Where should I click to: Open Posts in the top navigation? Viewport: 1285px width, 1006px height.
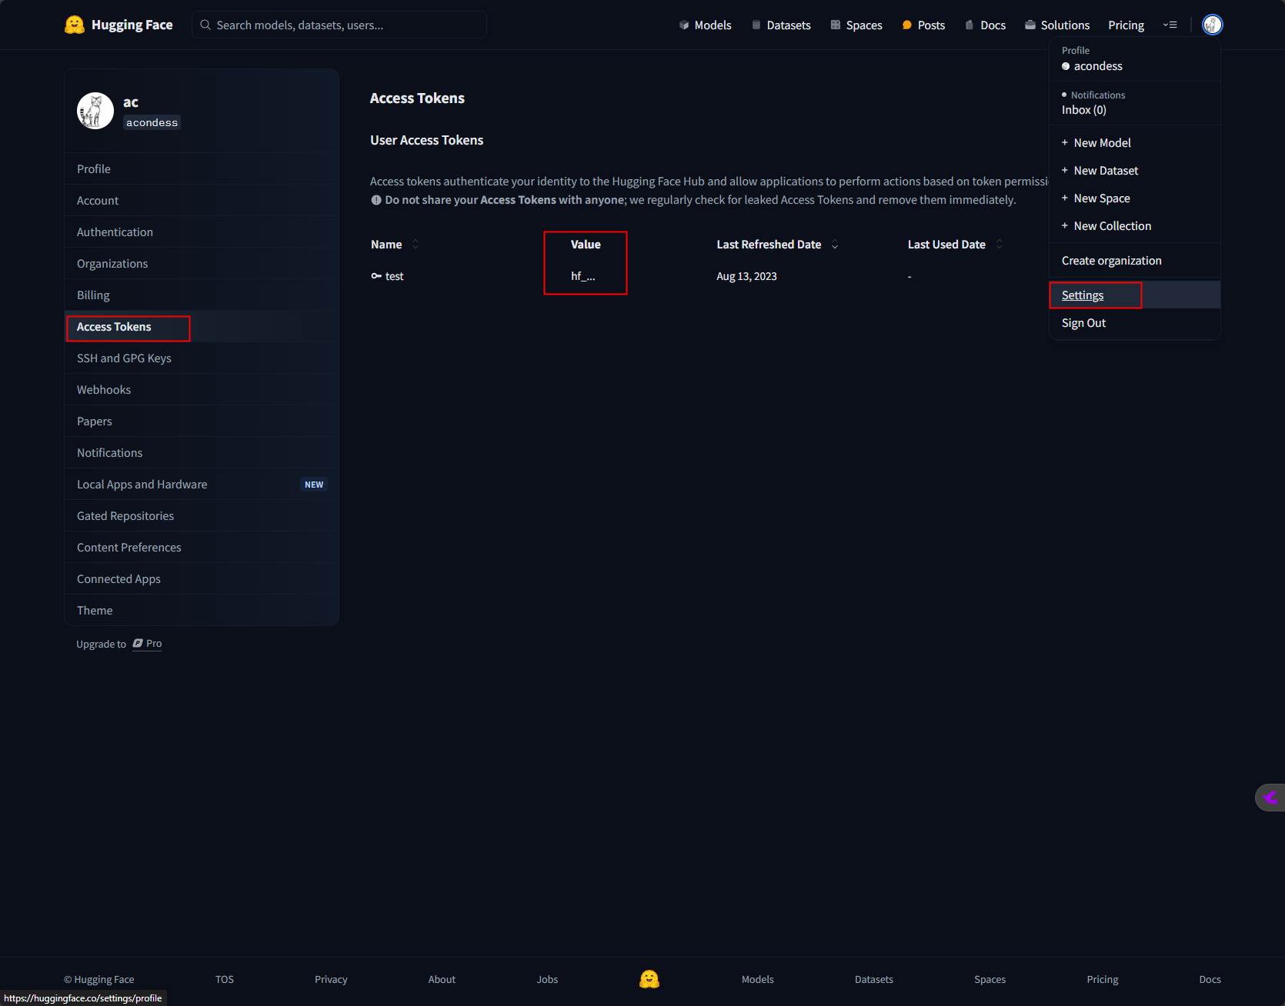tap(923, 25)
